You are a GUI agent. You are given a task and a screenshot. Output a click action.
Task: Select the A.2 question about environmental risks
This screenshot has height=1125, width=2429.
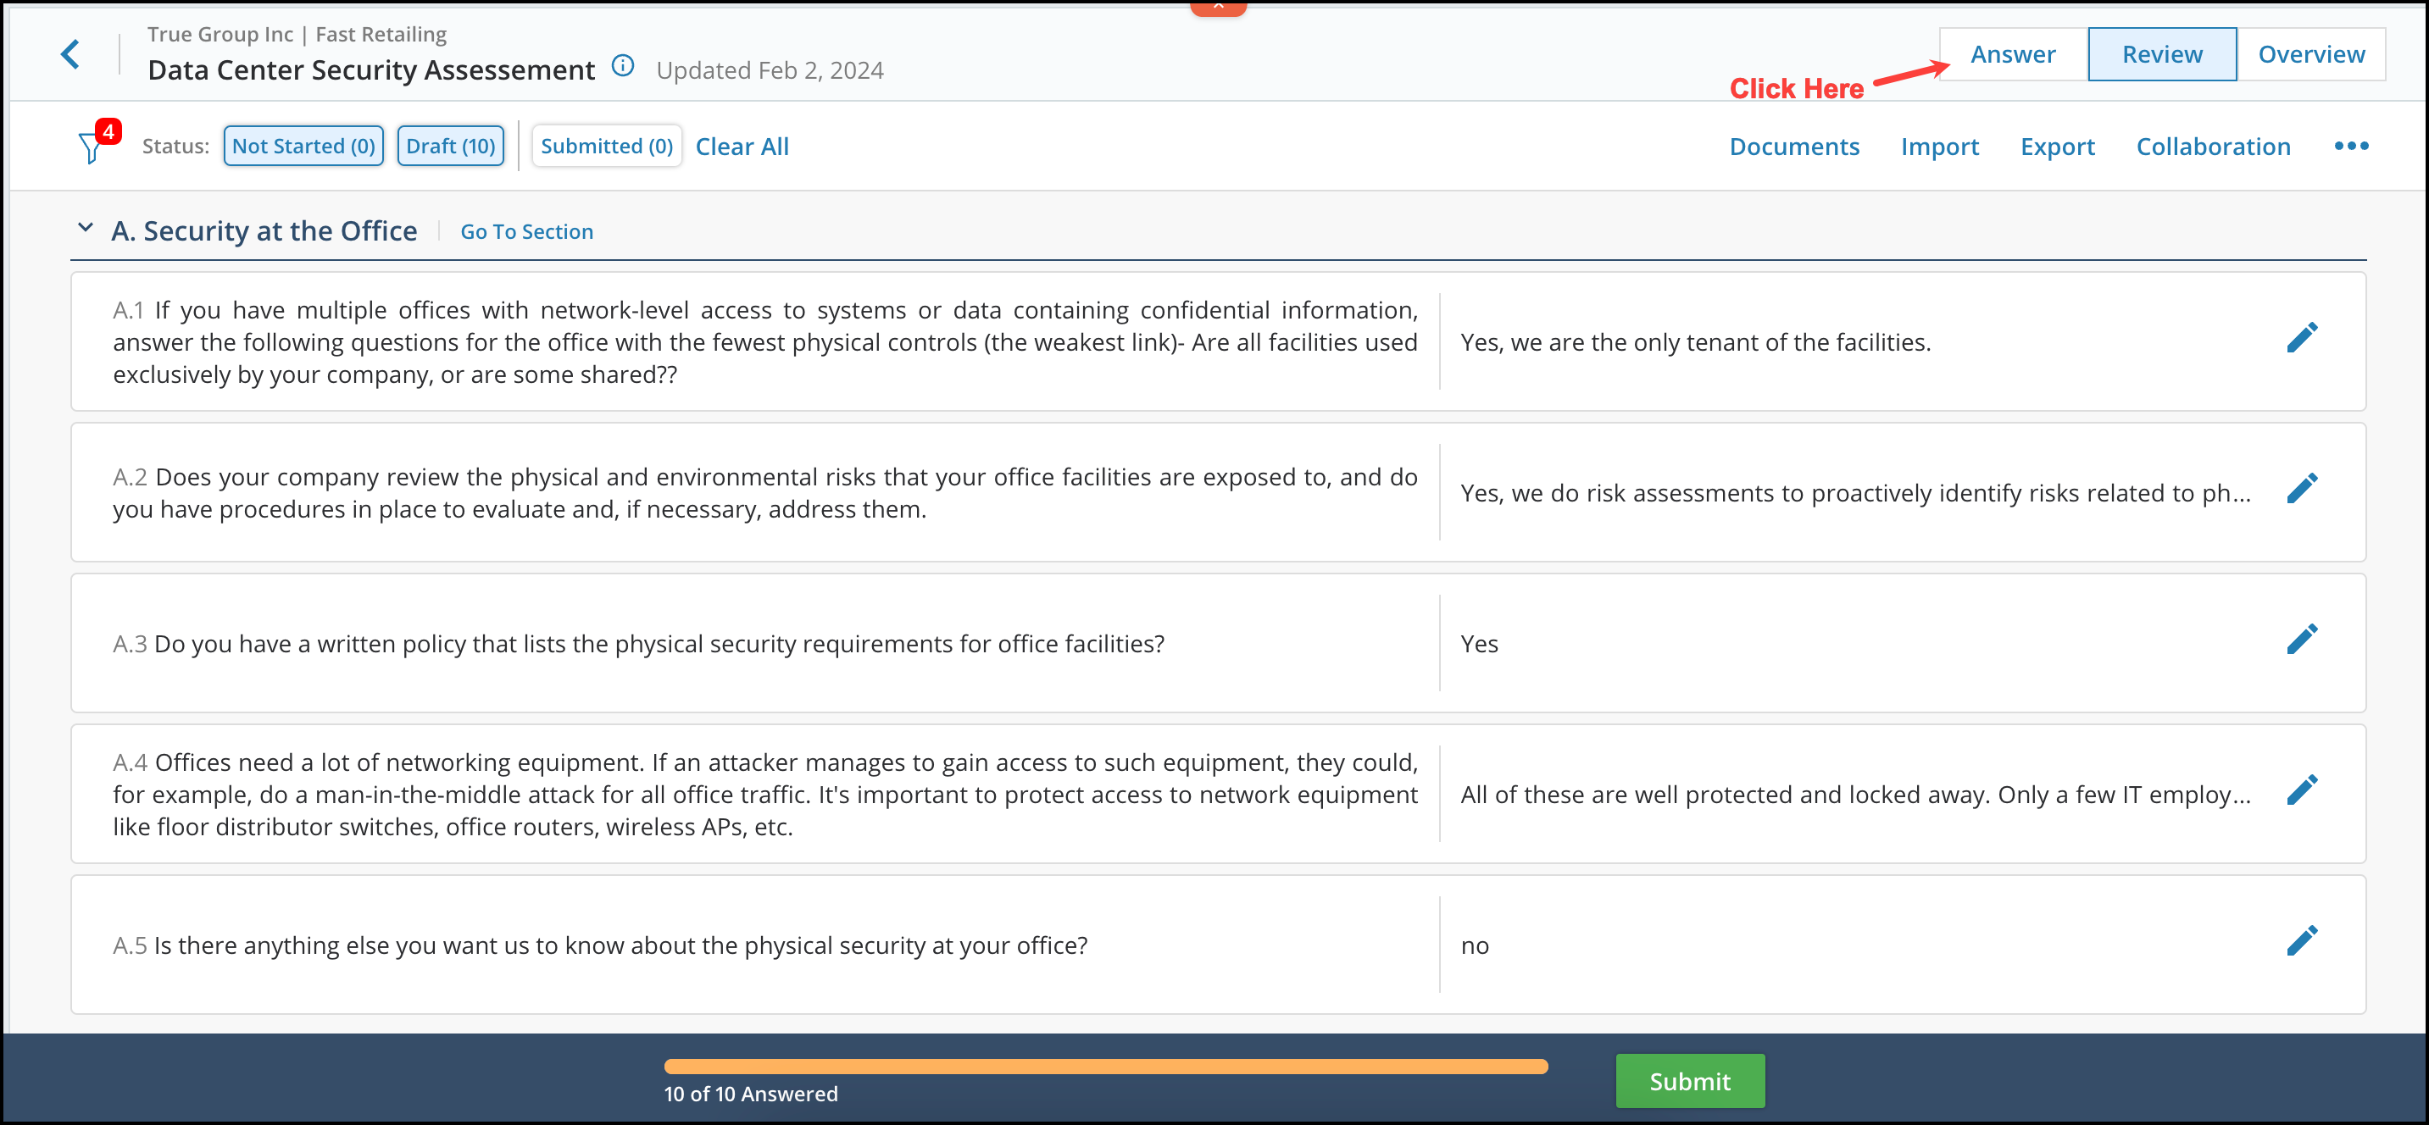tap(764, 493)
